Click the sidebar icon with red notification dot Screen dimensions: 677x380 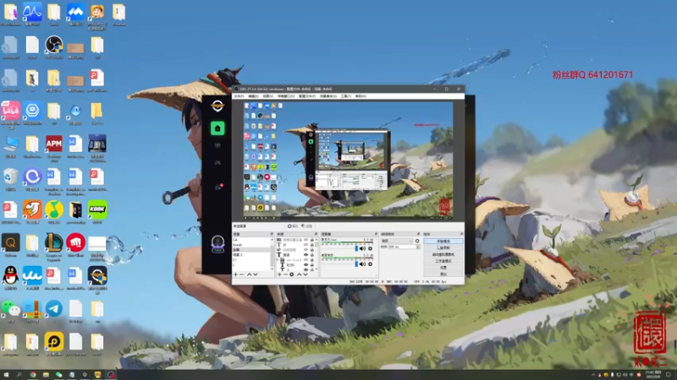click(x=218, y=187)
